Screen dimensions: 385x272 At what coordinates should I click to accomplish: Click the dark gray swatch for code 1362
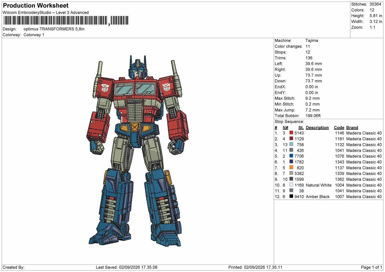point(291,179)
